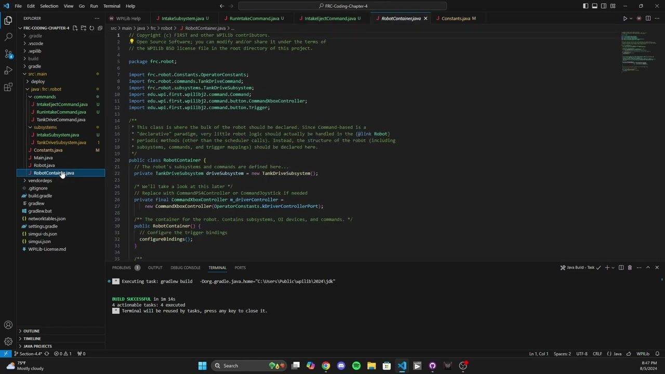Switch to the WPILib Help tab
The image size is (665, 374).
pos(128,18)
